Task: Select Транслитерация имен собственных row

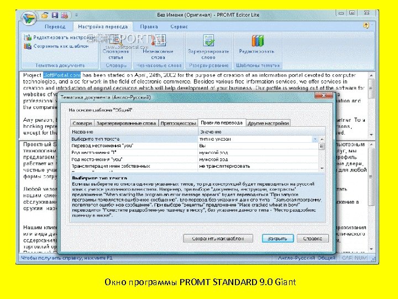Action: pyautogui.click(x=194, y=166)
